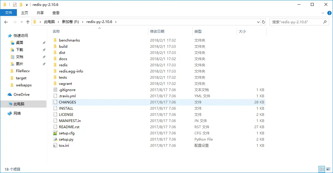
Task: Select OneDrive in the navigation pane
Action: click(21, 95)
